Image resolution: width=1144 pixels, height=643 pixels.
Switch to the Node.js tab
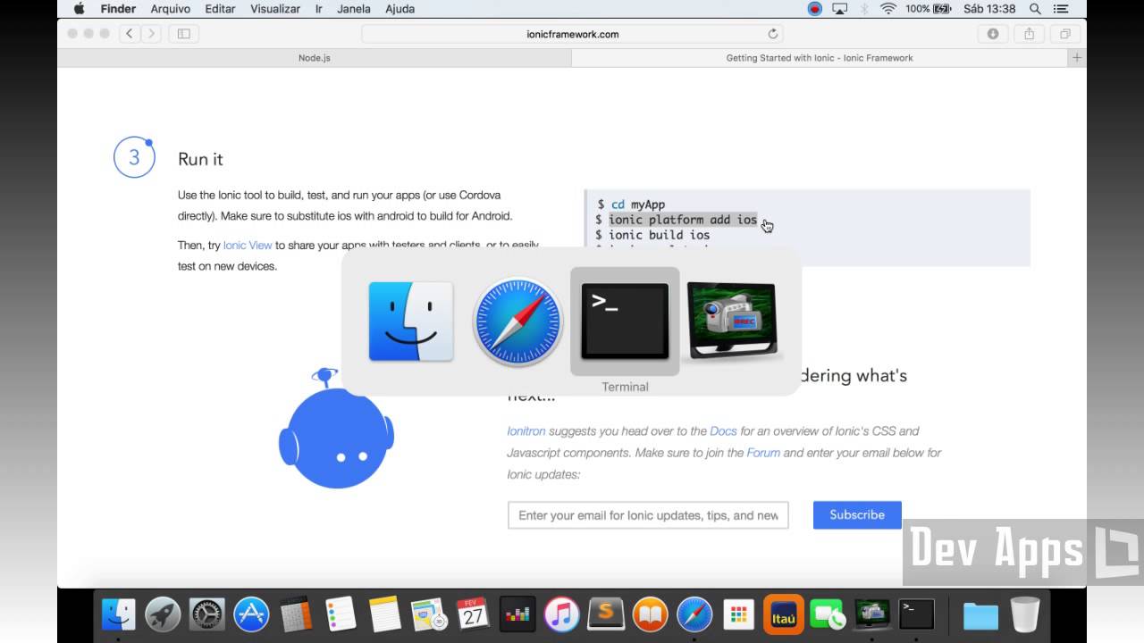click(315, 58)
